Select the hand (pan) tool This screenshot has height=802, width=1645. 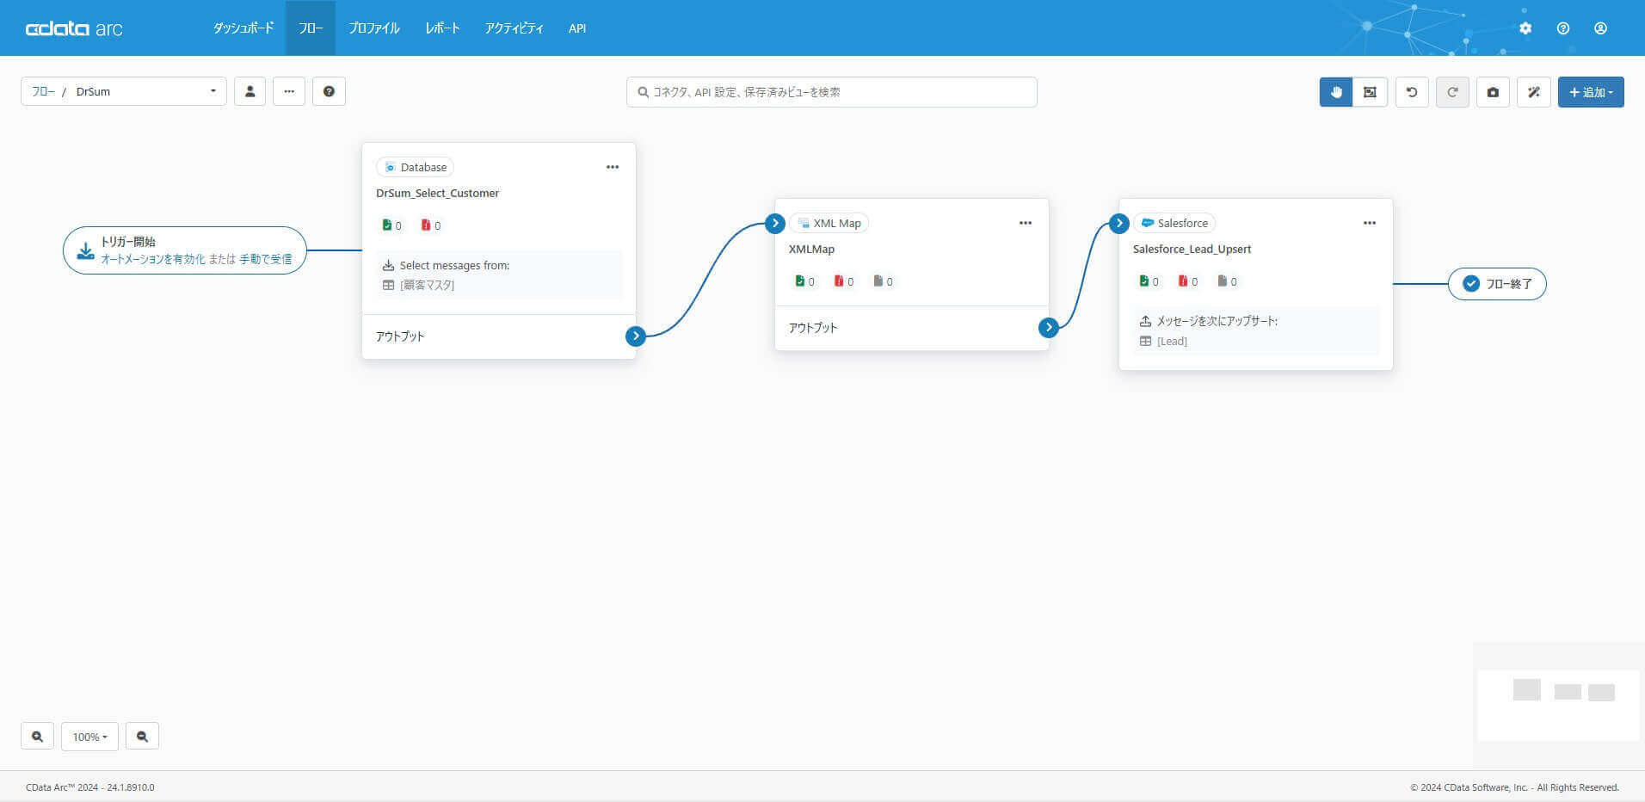click(1334, 91)
